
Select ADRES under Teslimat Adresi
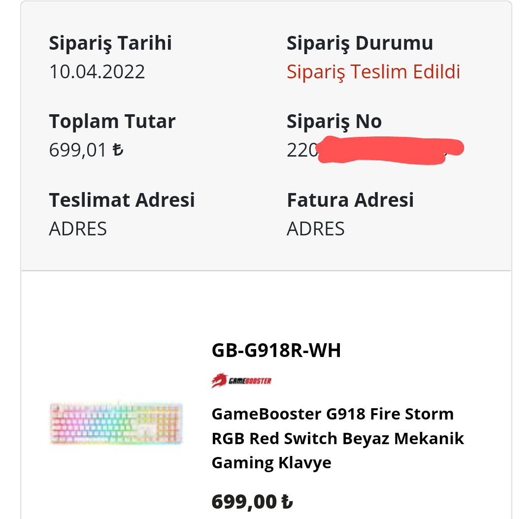click(78, 229)
